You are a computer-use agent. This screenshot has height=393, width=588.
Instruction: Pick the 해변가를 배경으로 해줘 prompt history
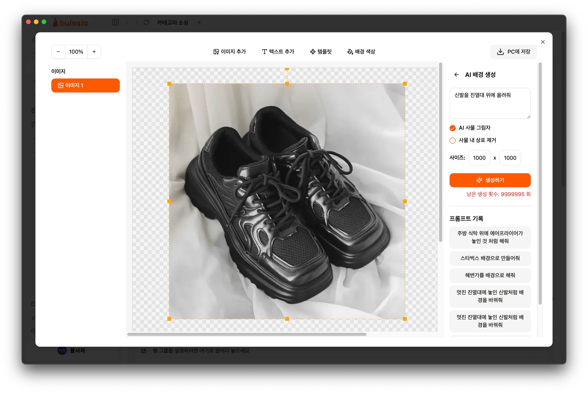pos(490,275)
